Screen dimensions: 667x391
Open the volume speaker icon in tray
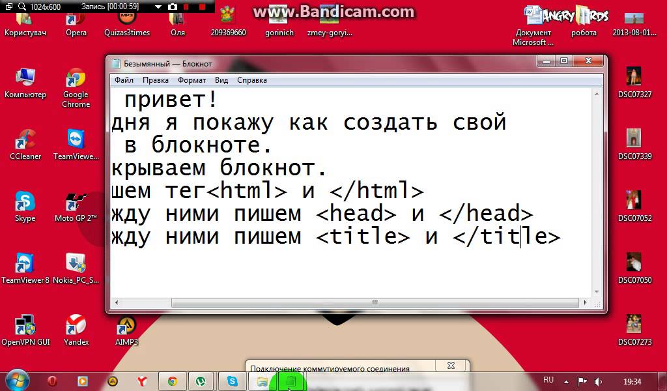point(598,381)
